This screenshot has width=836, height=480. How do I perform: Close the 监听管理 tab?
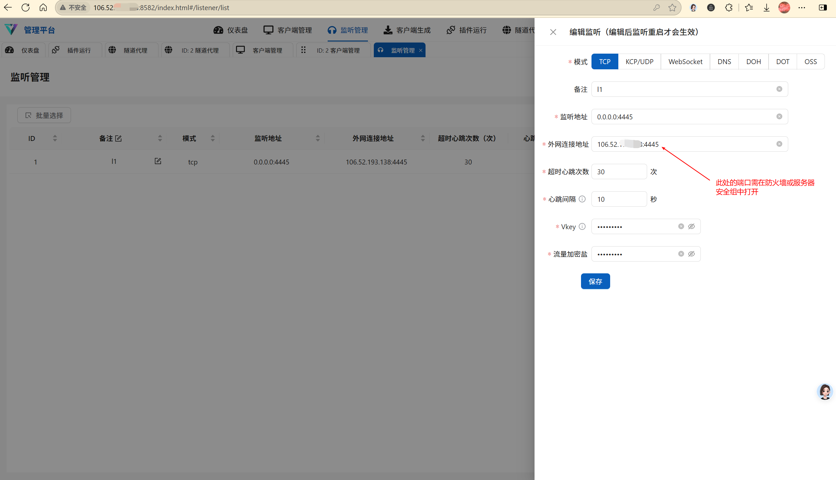[x=421, y=50]
